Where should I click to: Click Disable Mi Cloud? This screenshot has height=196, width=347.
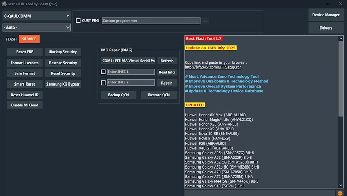[x=24, y=105]
